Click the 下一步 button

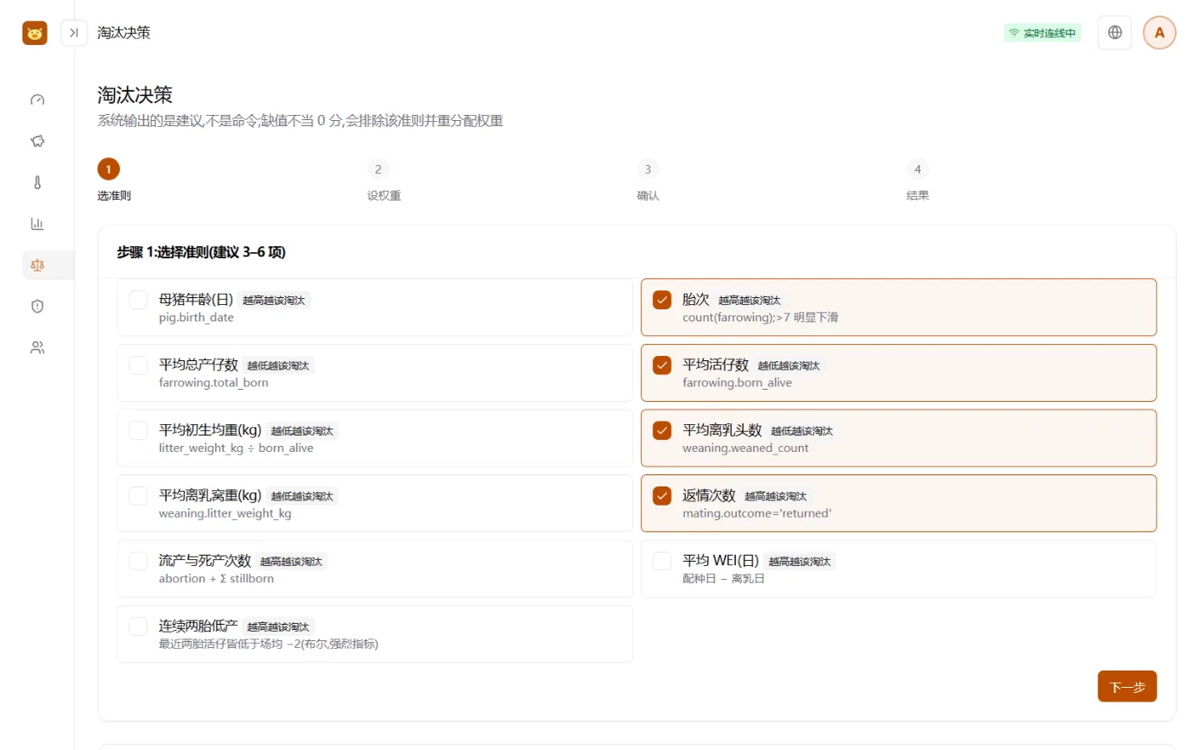1126,687
